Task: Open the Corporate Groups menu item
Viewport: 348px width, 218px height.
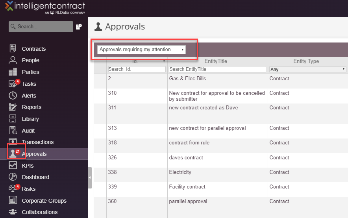Action: tap(44, 201)
